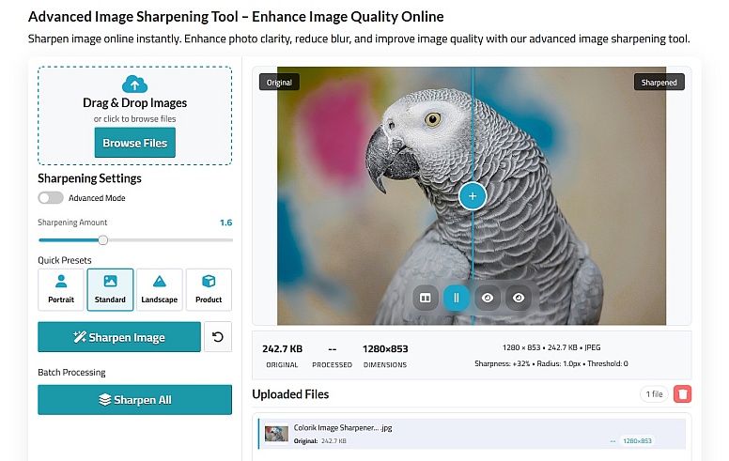Click the Product cube icon
The image size is (729, 461).
tap(209, 281)
